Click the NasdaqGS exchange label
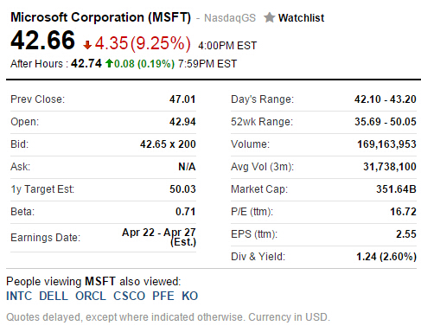The width and height of the screenshot is (421, 332). point(230,18)
